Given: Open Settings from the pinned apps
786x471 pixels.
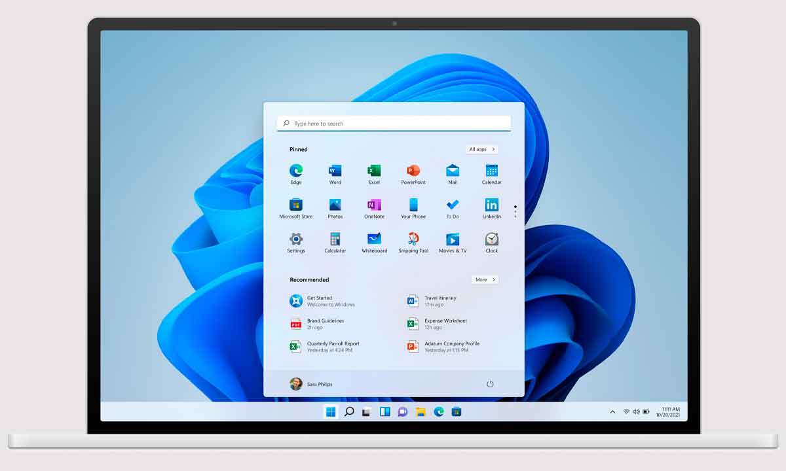Looking at the screenshot, I should (x=295, y=241).
